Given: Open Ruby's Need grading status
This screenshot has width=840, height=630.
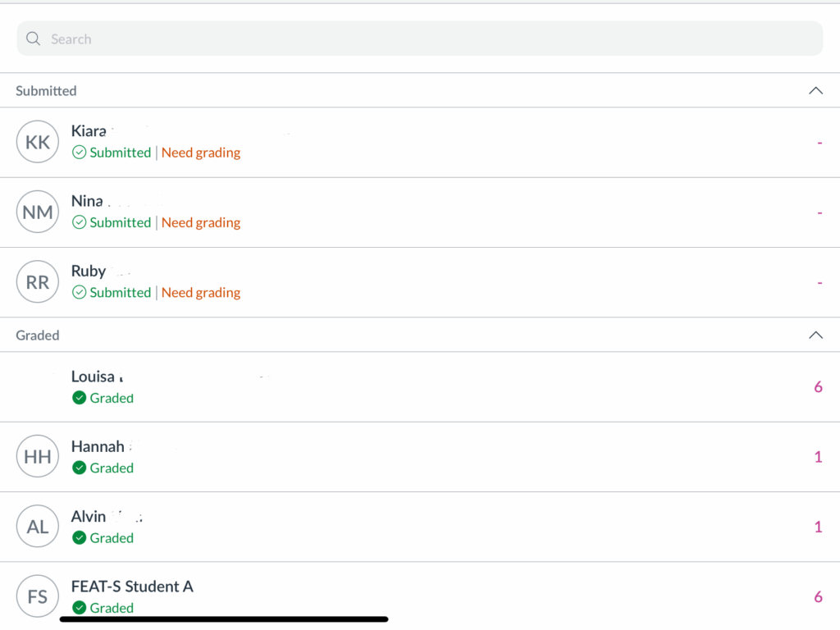Looking at the screenshot, I should 201,293.
